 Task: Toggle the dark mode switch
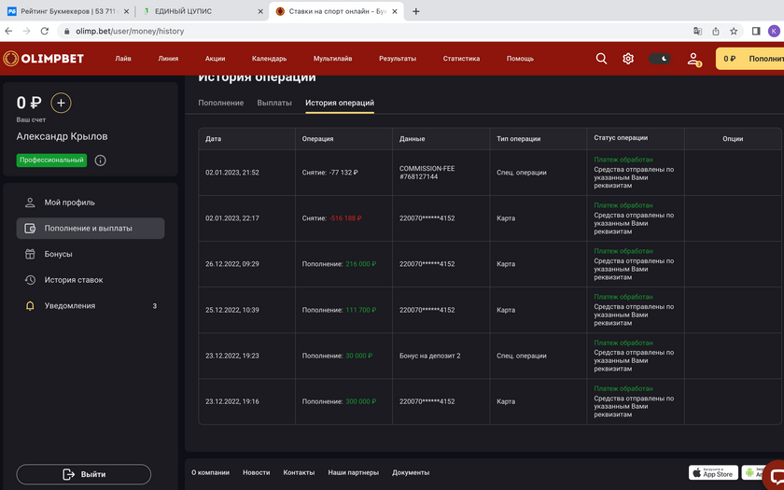660,59
